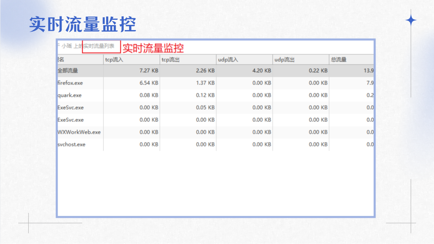Click the udp流出 column header
This screenshot has width=434, height=244.
click(301, 59)
